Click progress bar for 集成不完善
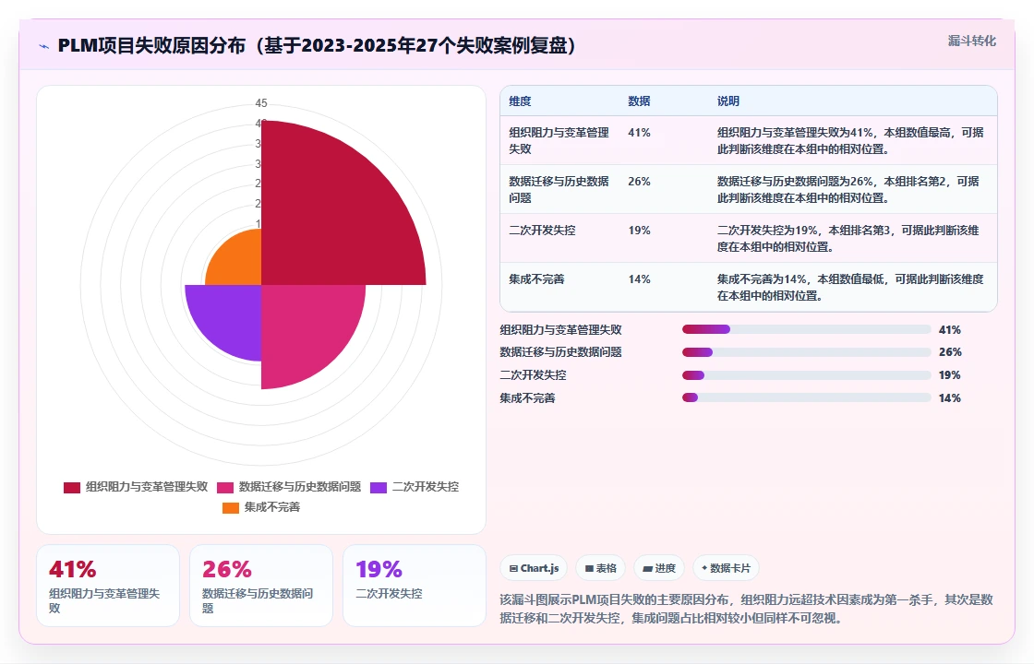 pyautogui.click(x=807, y=397)
